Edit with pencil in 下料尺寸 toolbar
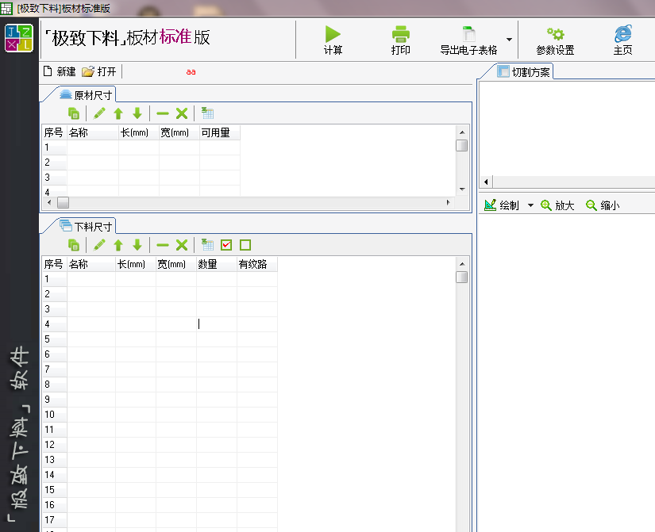Image resolution: width=655 pixels, height=532 pixels. pos(99,245)
